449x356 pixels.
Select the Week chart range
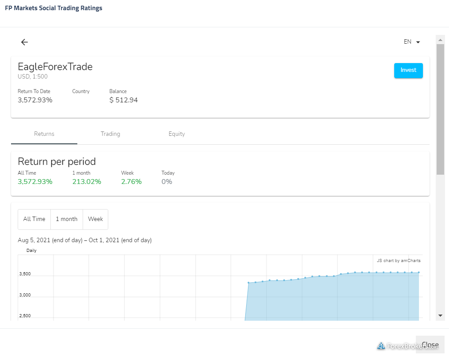[x=95, y=219]
